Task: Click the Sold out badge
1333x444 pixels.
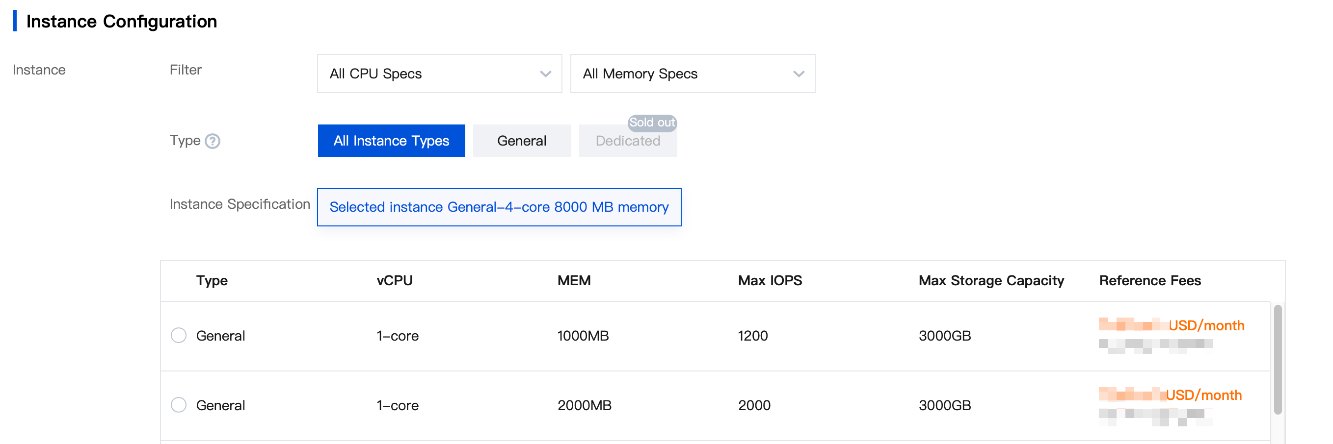Action: pyautogui.click(x=652, y=123)
